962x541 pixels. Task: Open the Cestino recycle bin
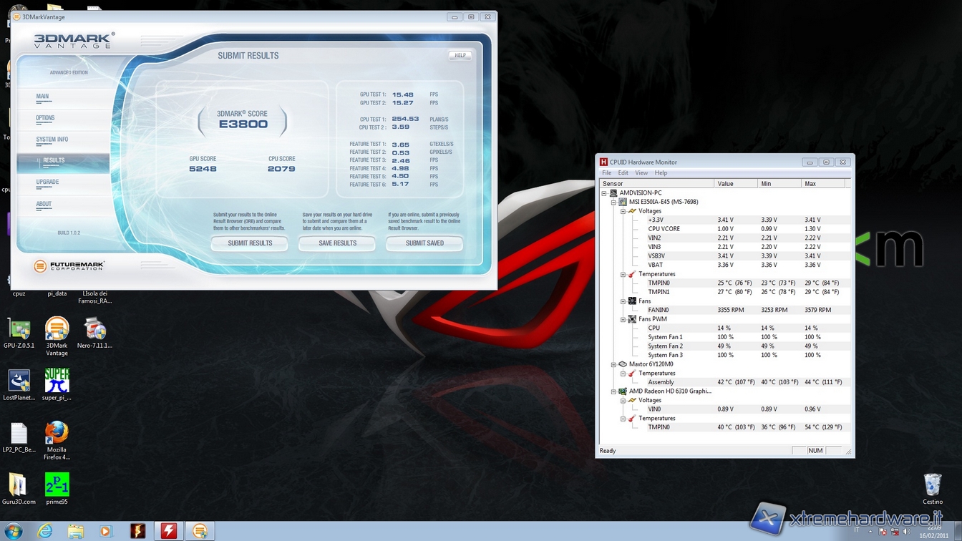click(932, 484)
